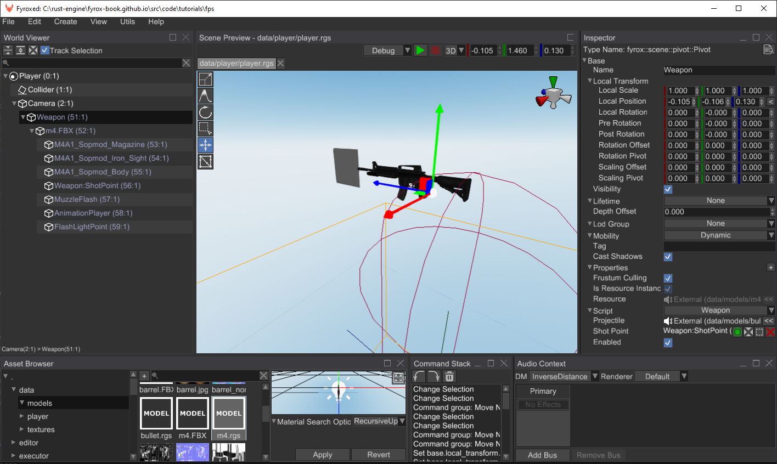Open the Utils menu
The image size is (777, 464).
point(127,21)
